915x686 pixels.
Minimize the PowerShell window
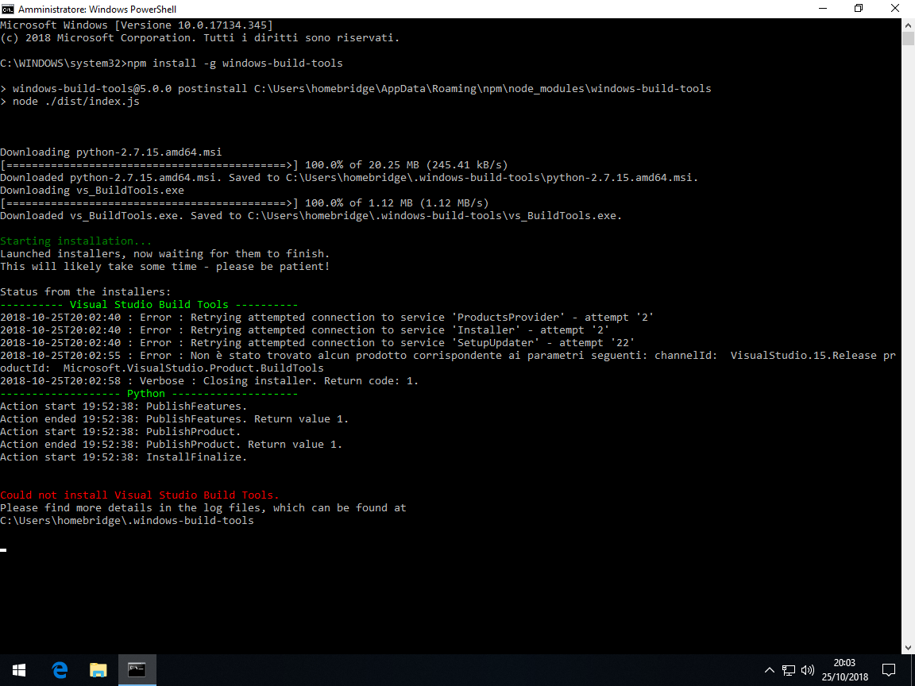click(x=822, y=9)
